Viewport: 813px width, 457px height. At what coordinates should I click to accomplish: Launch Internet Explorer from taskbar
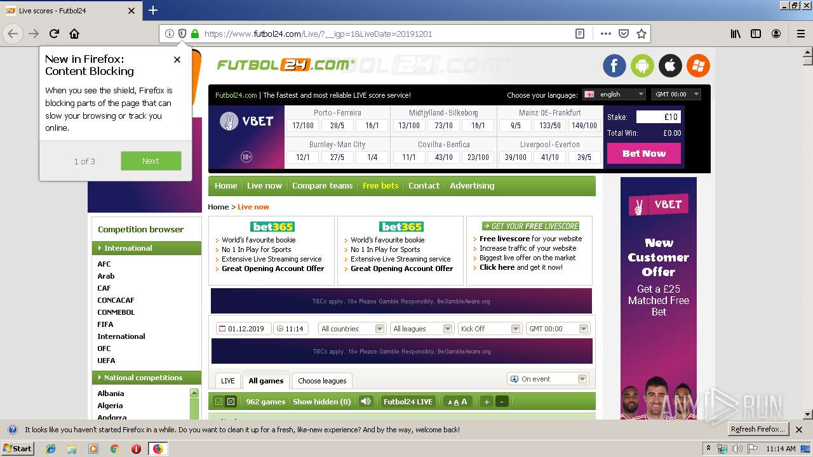tap(51, 449)
